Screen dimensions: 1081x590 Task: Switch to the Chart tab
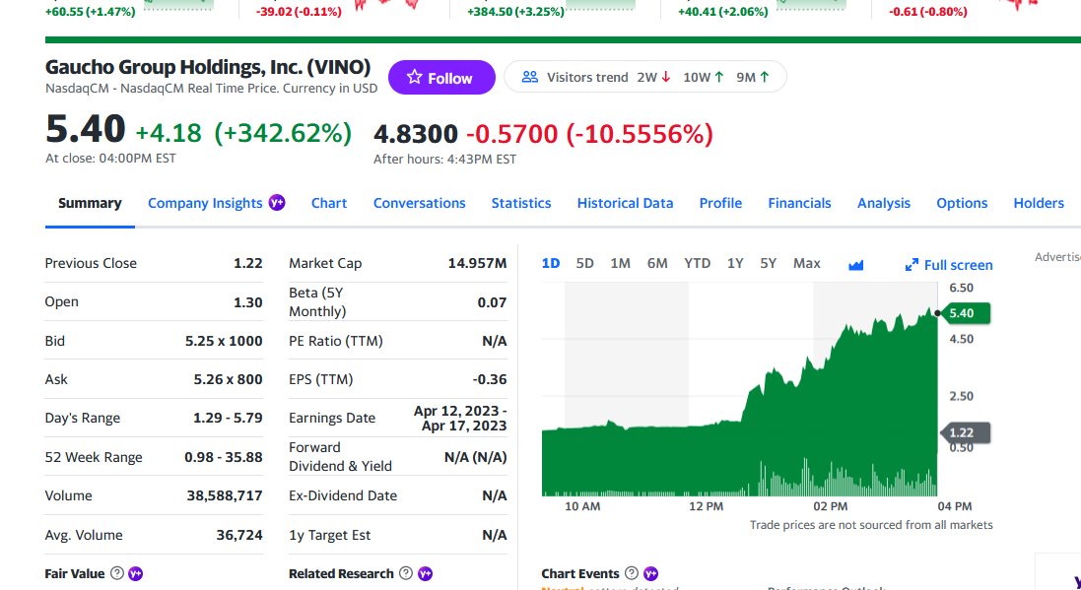click(x=329, y=203)
